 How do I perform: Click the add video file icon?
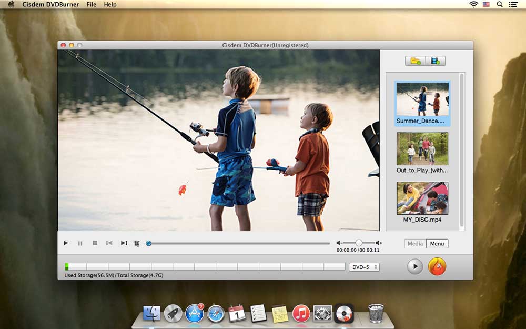pos(435,61)
